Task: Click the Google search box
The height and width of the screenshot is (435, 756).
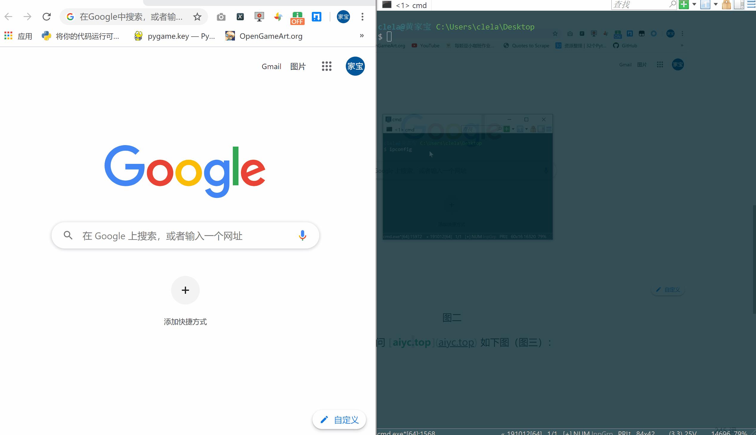Action: 185,235
